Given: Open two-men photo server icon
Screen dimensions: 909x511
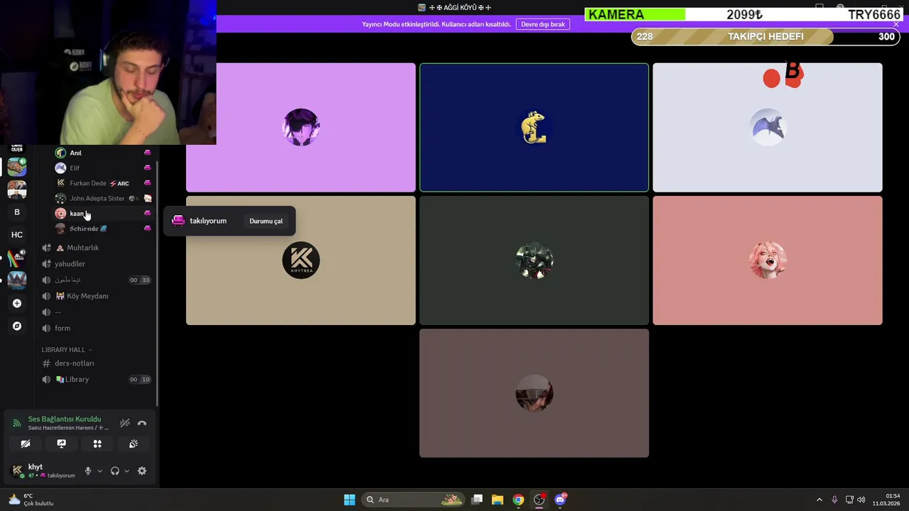Looking at the screenshot, I should click(17, 189).
